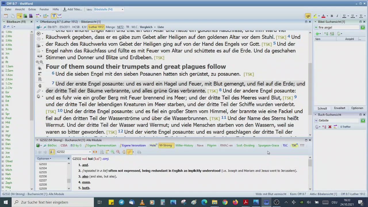Select the KJV Bible translation

pyautogui.click(x=84, y=27)
